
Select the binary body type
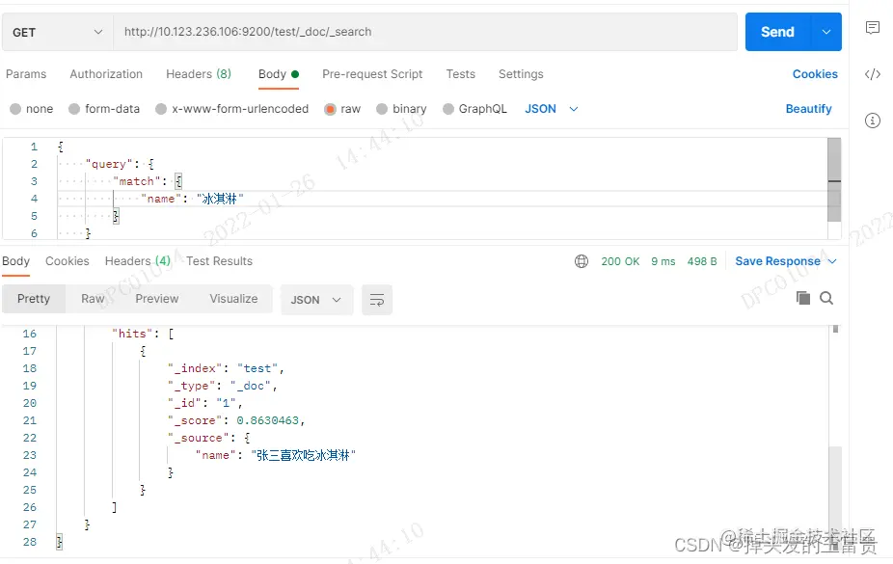tap(401, 109)
